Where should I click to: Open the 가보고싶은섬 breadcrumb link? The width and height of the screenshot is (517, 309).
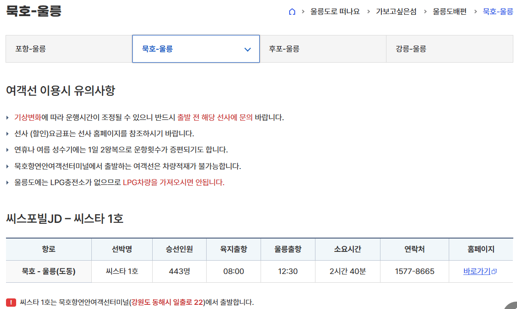(x=396, y=12)
